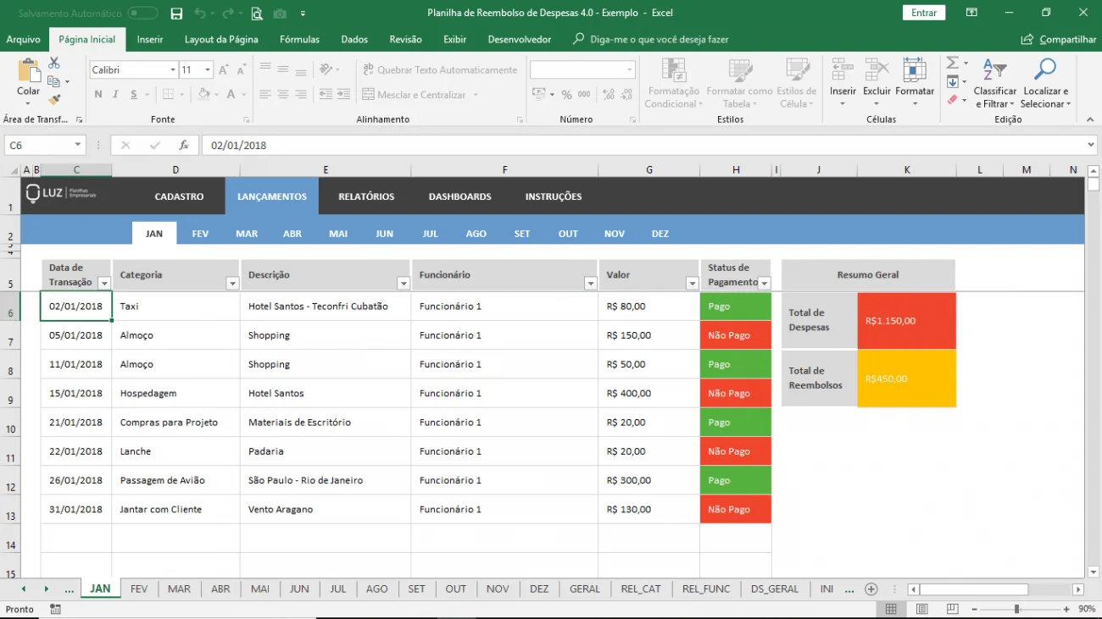This screenshot has height=619, width=1102.
Task: Click the Formatar cells icon
Action: 915,69
